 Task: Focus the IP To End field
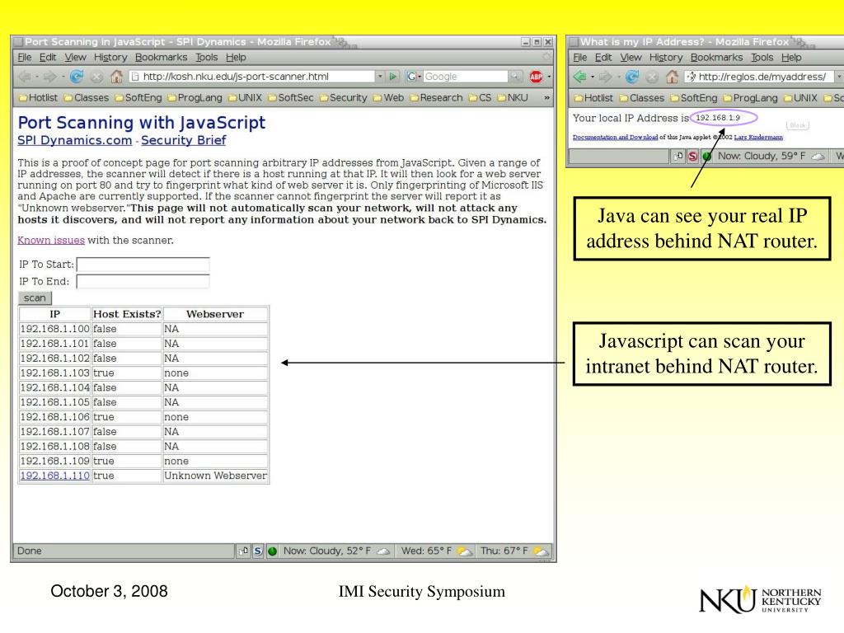(x=143, y=282)
